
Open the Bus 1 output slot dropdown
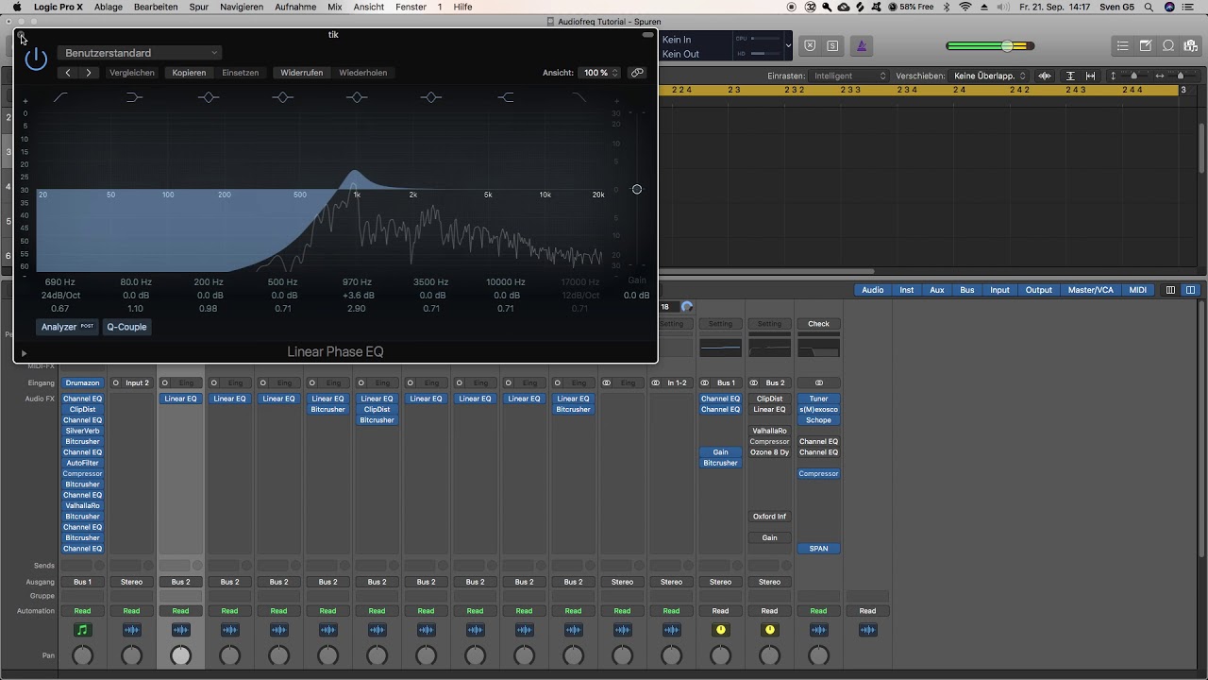pyautogui.click(x=82, y=582)
